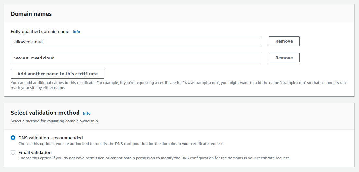
Task: Click the 'Email validation' option label
Action: pos(35,152)
